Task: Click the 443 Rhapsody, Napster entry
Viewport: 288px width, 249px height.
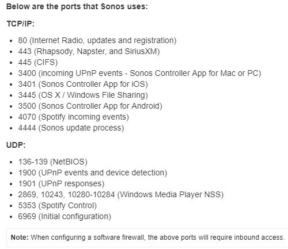Action: coord(89,51)
